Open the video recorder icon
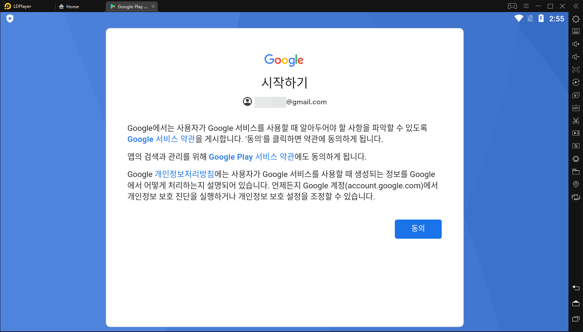The width and height of the screenshot is (583, 332). click(x=576, y=133)
